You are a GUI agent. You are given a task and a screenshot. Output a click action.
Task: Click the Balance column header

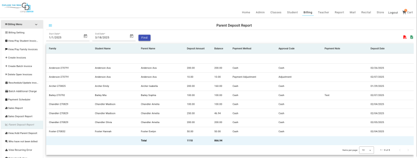tap(219, 49)
